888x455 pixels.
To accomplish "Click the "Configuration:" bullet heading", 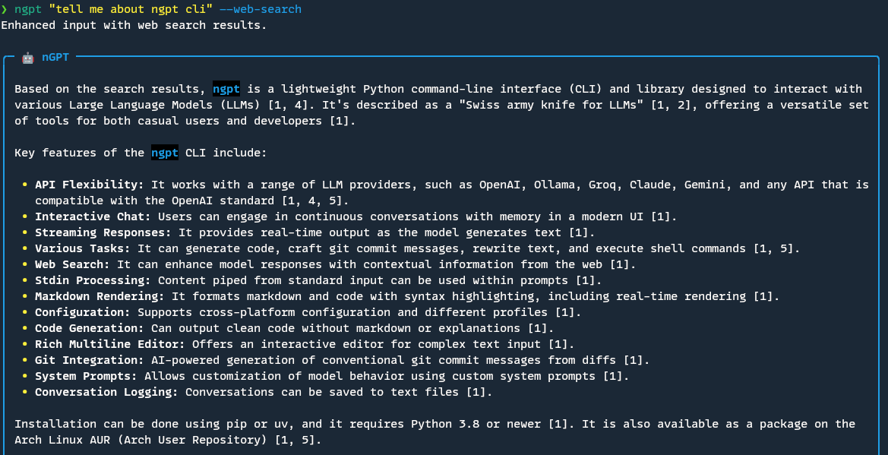I will (x=84, y=312).
